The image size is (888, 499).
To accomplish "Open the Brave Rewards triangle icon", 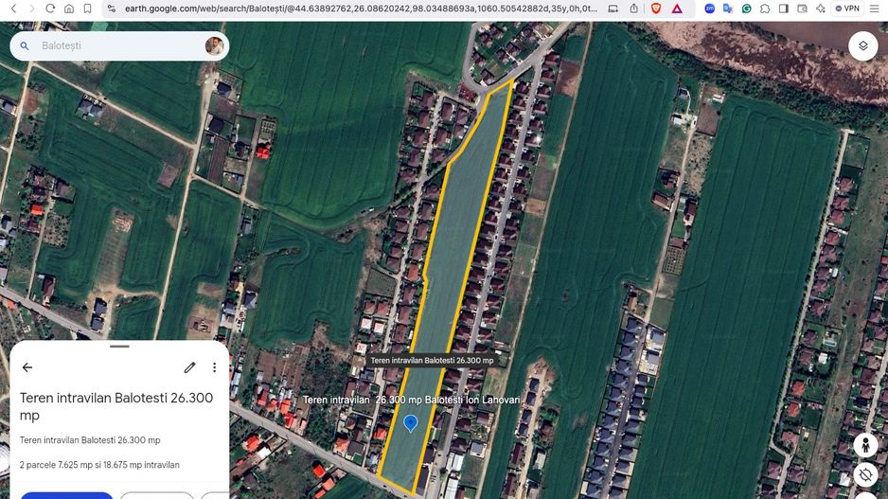I will pyautogui.click(x=677, y=9).
